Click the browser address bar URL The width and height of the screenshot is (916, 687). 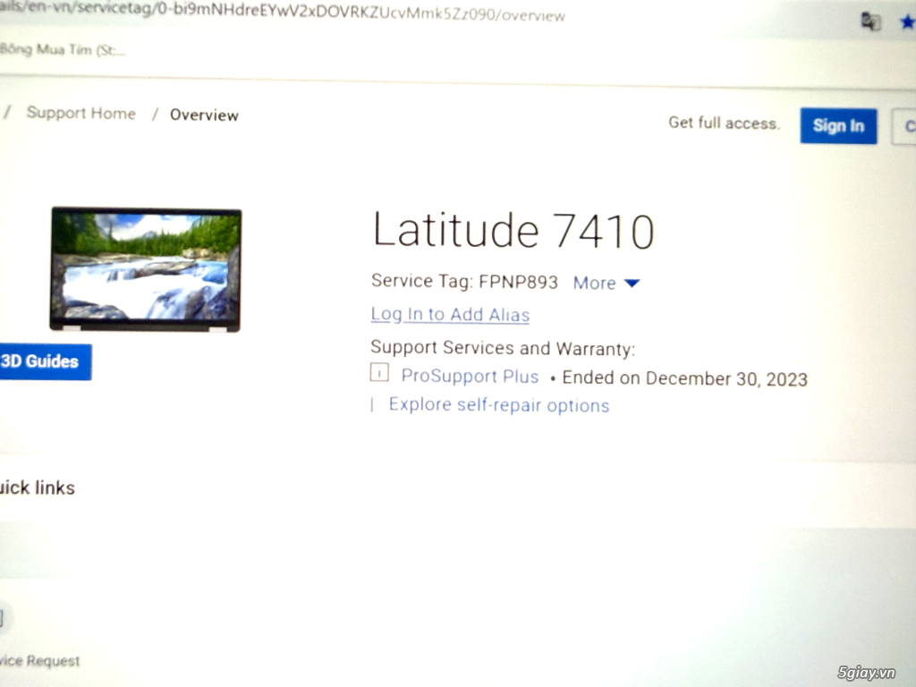point(283,13)
